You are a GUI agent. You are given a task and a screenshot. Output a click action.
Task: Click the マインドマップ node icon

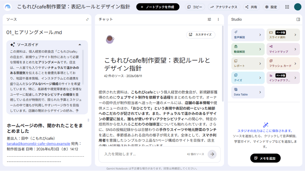271,46
